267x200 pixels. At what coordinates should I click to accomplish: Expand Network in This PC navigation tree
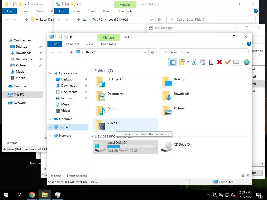50,135
